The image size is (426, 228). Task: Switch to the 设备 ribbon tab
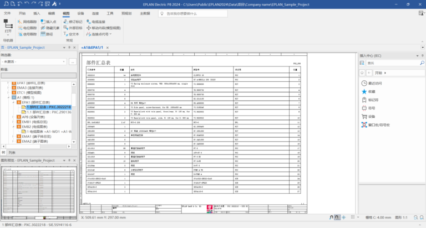click(x=80, y=13)
